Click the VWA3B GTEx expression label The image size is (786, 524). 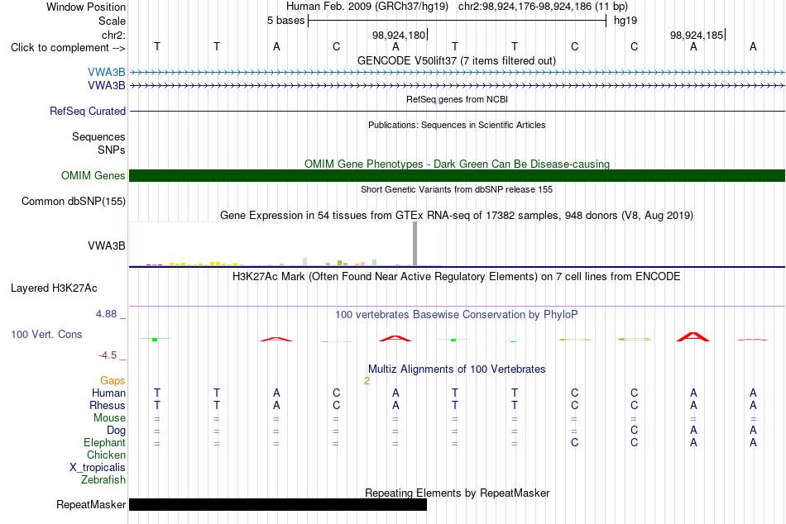tap(106, 245)
